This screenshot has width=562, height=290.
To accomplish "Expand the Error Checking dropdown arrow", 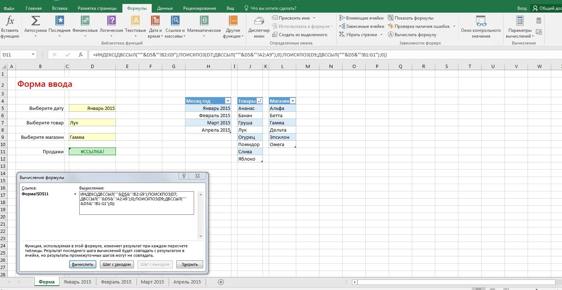I will pyautogui.click(x=454, y=26).
